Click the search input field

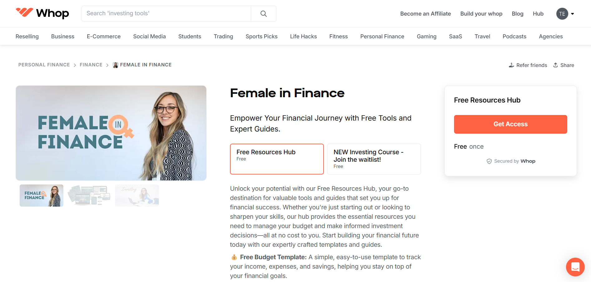pyautogui.click(x=165, y=13)
